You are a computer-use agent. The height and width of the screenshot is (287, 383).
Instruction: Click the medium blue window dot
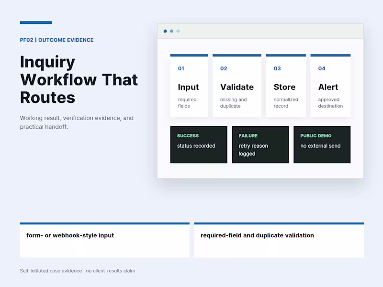point(172,31)
